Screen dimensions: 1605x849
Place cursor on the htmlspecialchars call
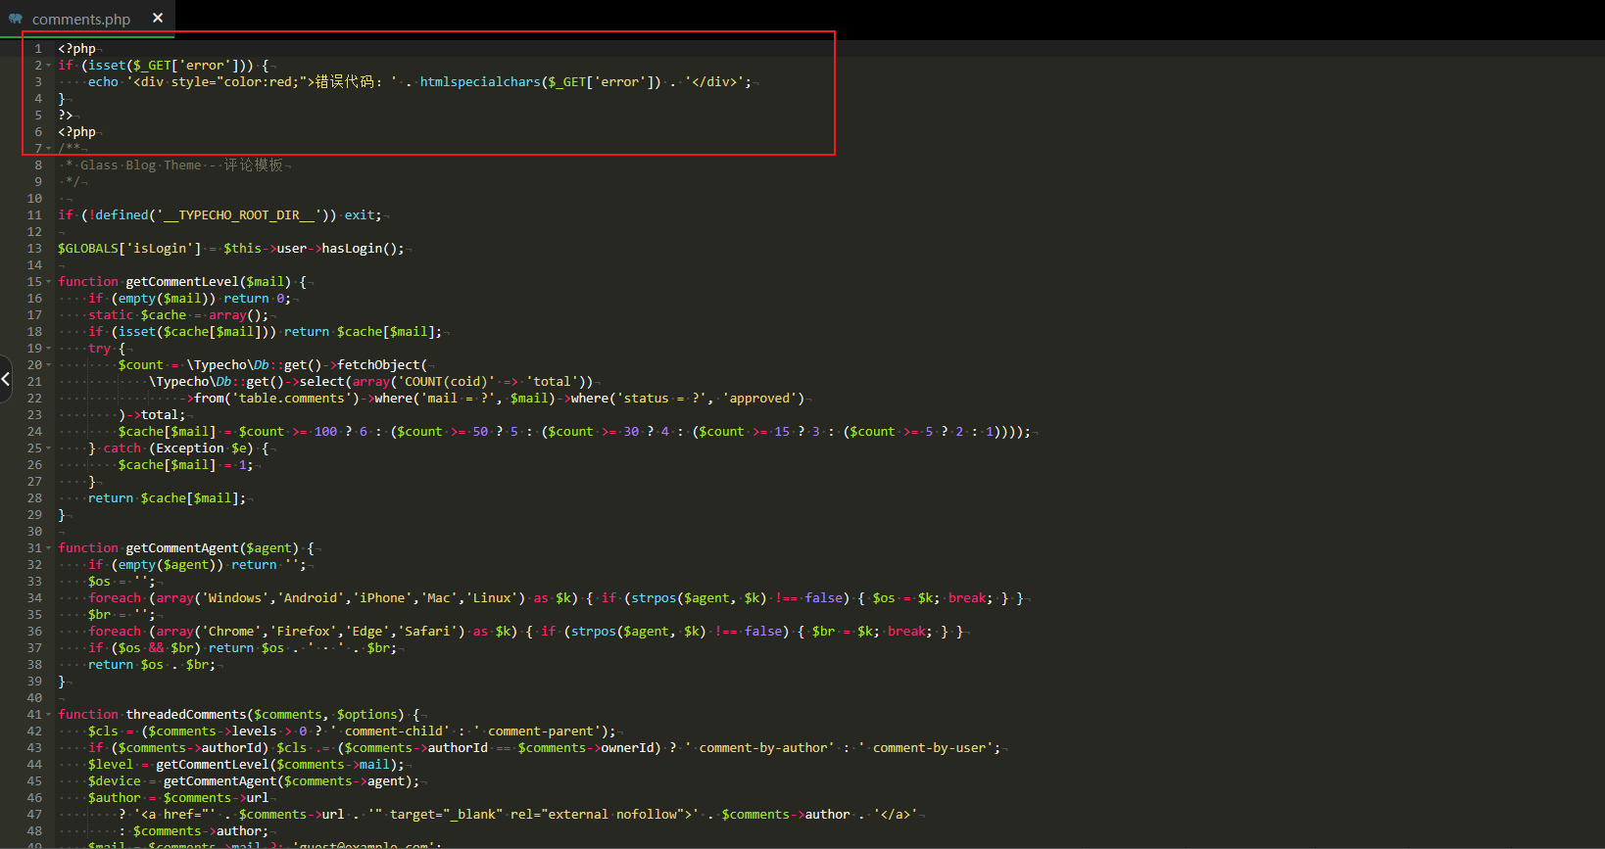480,82
